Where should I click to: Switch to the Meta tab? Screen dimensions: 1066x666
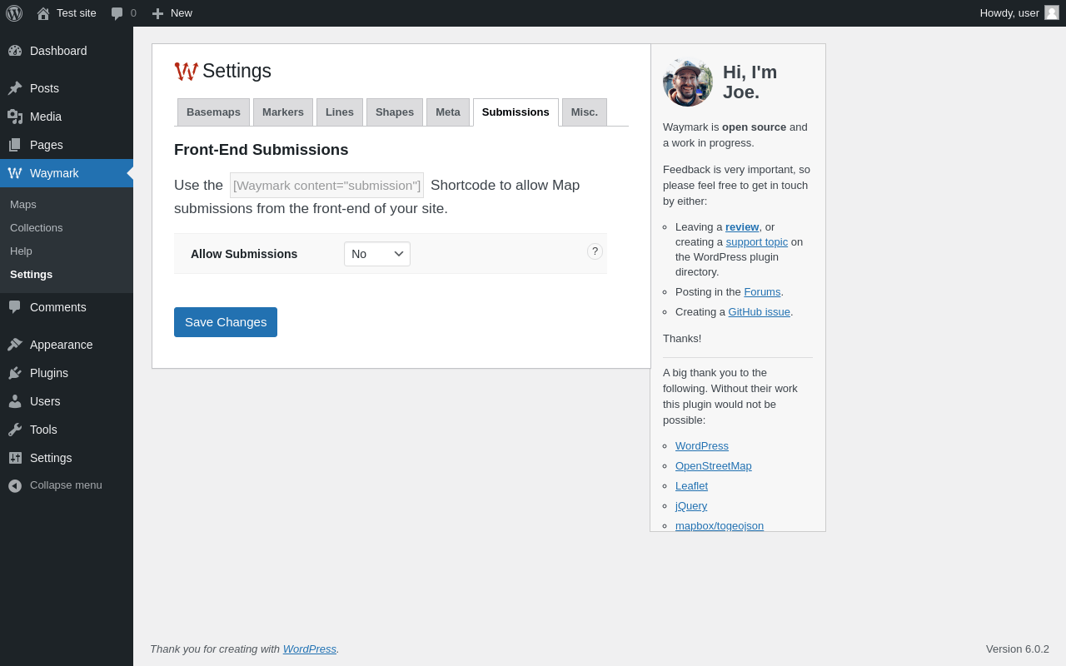coord(448,112)
